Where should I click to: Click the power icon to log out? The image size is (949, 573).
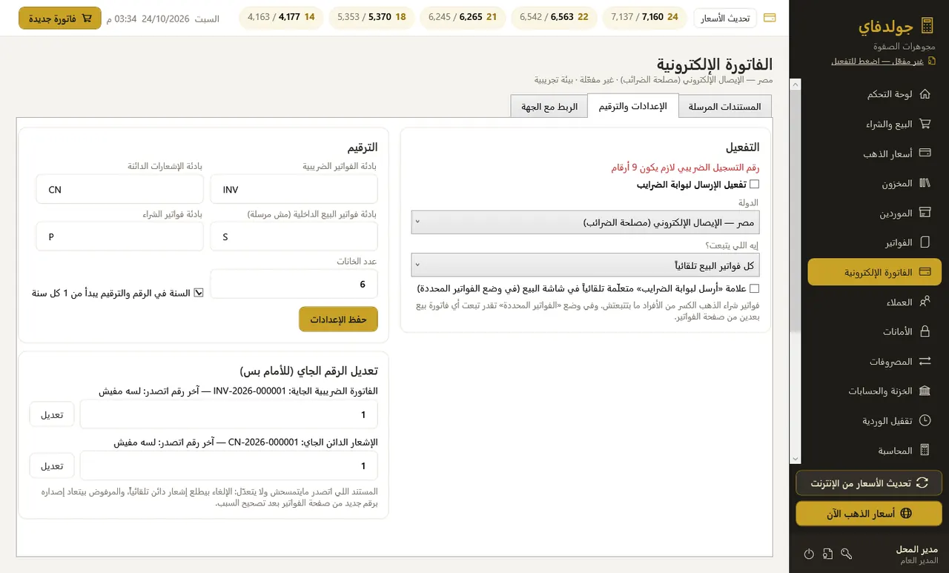click(x=809, y=554)
